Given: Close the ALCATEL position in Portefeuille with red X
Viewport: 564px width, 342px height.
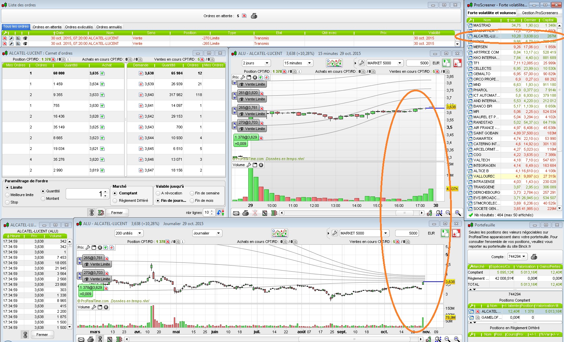Looking at the screenshot, I should point(478,312).
